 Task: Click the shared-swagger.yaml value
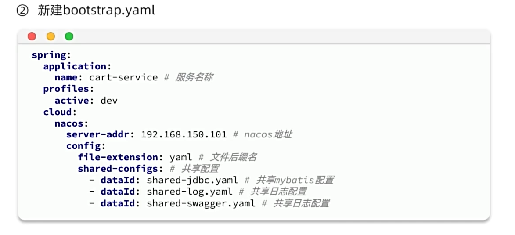(x=201, y=203)
